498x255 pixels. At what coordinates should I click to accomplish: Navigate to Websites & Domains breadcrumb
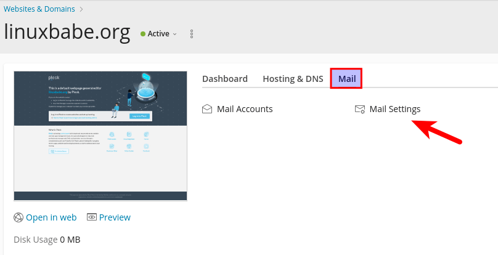39,9
